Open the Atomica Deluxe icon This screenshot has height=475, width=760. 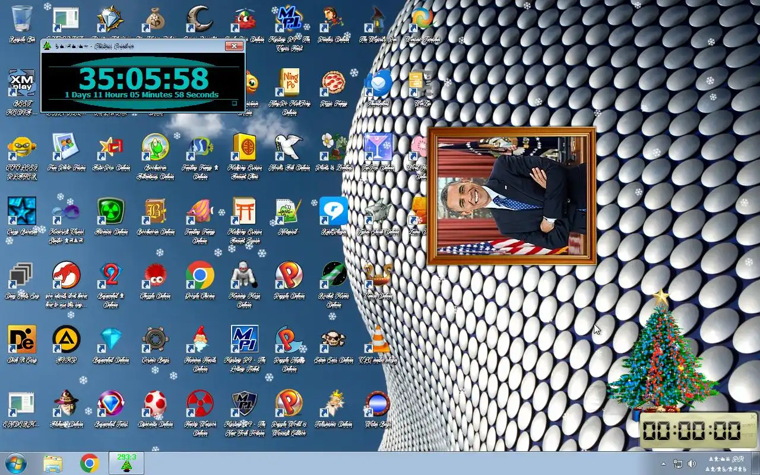tap(111, 211)
